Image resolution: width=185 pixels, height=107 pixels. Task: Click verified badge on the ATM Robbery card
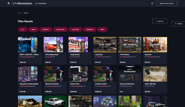pyautogui.click(x=130, y=57)
